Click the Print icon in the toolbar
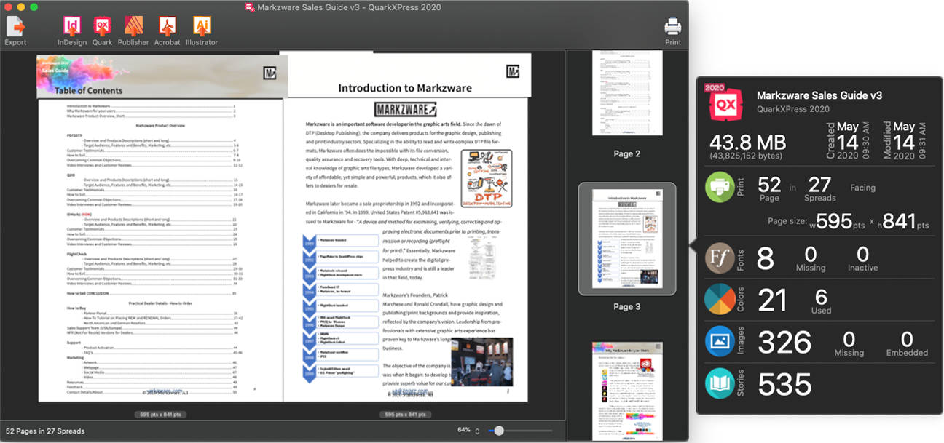 672,25
